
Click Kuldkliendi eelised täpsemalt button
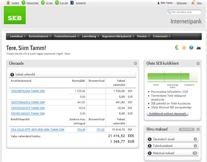(x=167, y=113)
